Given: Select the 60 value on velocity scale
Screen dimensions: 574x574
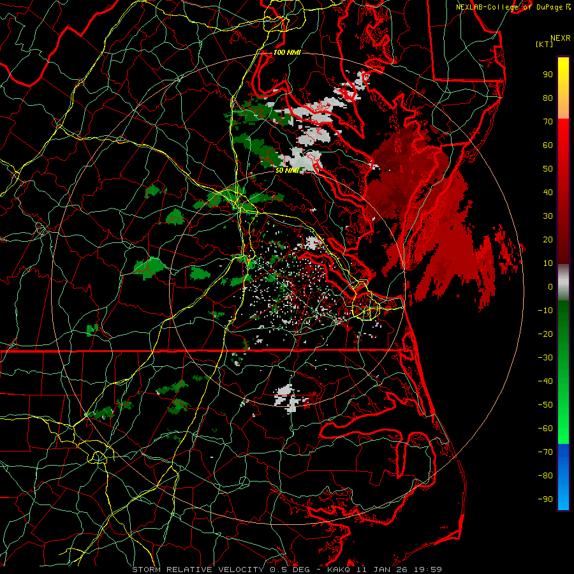Looking at the screenshot, I should pos(548,145).
